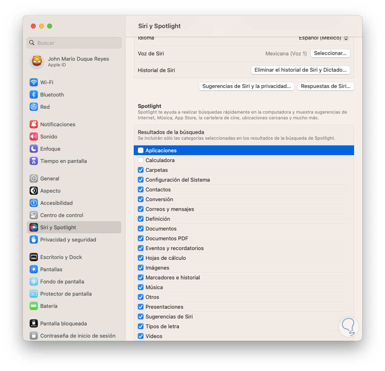Viewport: 385px width, 371px height.
Task: Open the Aspecto icon in sidebar
Action: point(34,191)
